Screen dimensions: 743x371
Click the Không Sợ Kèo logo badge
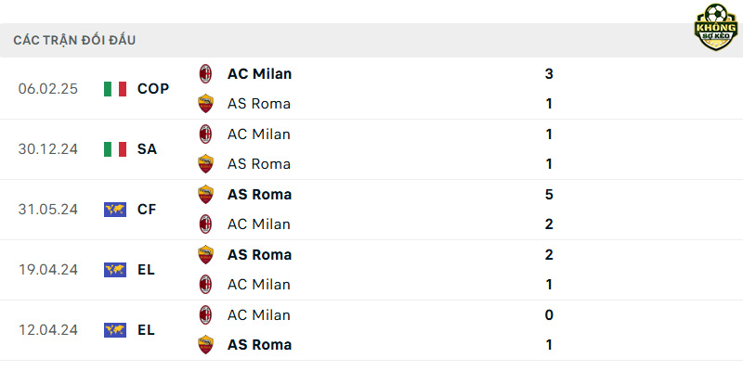(715, 27)
